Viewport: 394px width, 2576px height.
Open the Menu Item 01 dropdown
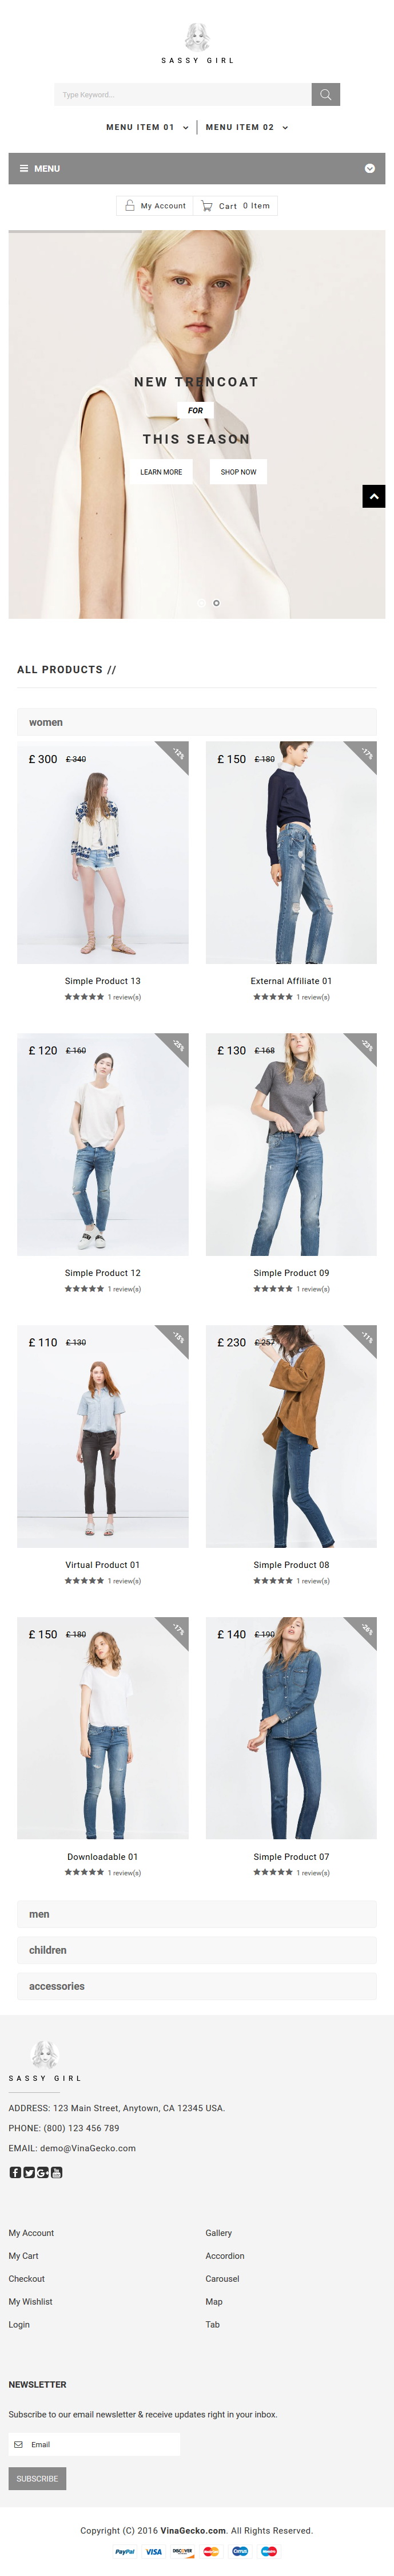tap(147, 128)
